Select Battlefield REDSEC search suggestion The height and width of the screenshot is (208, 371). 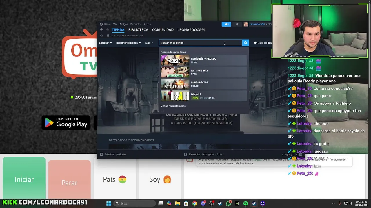click(204, 60)
